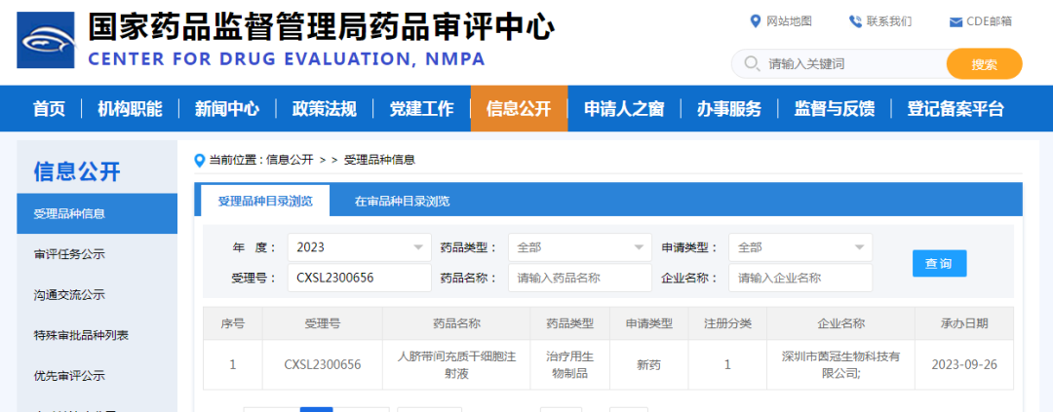Viewport: 1053px width, 412px height.
Task: Click the 申请类型 column header
Action: tap(649, 323)
